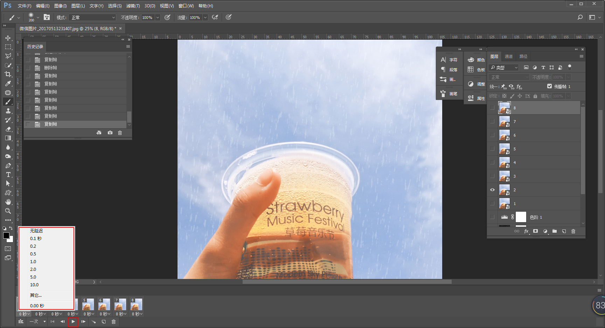Show layer 7 visibility box

[493, 122]
